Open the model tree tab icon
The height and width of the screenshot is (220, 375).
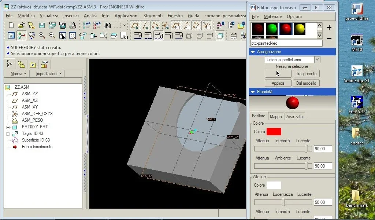pyautogui.click(x=10, y=64)
